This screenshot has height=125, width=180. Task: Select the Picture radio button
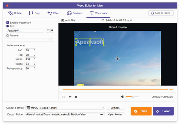[7, 36]
